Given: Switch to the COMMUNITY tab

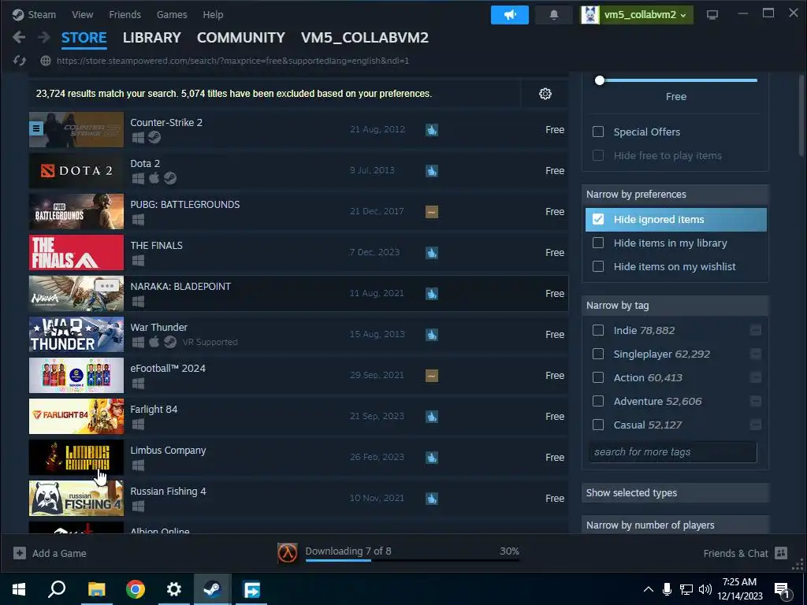Looking at the screenshot, I should pyautogui.click(x=241, y=38).
